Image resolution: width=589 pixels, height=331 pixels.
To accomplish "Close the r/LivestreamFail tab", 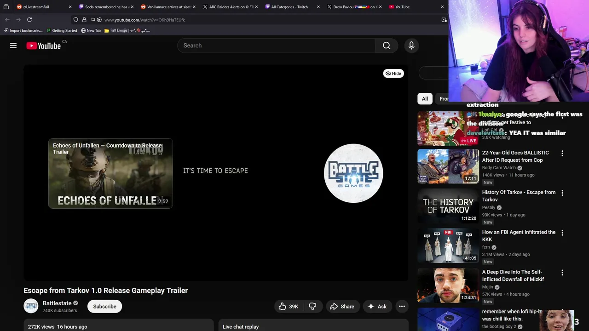I will [x=70, y=7].
